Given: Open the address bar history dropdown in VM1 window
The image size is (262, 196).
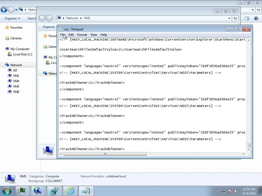Looking at the screenshot, I should pos(229,18).
